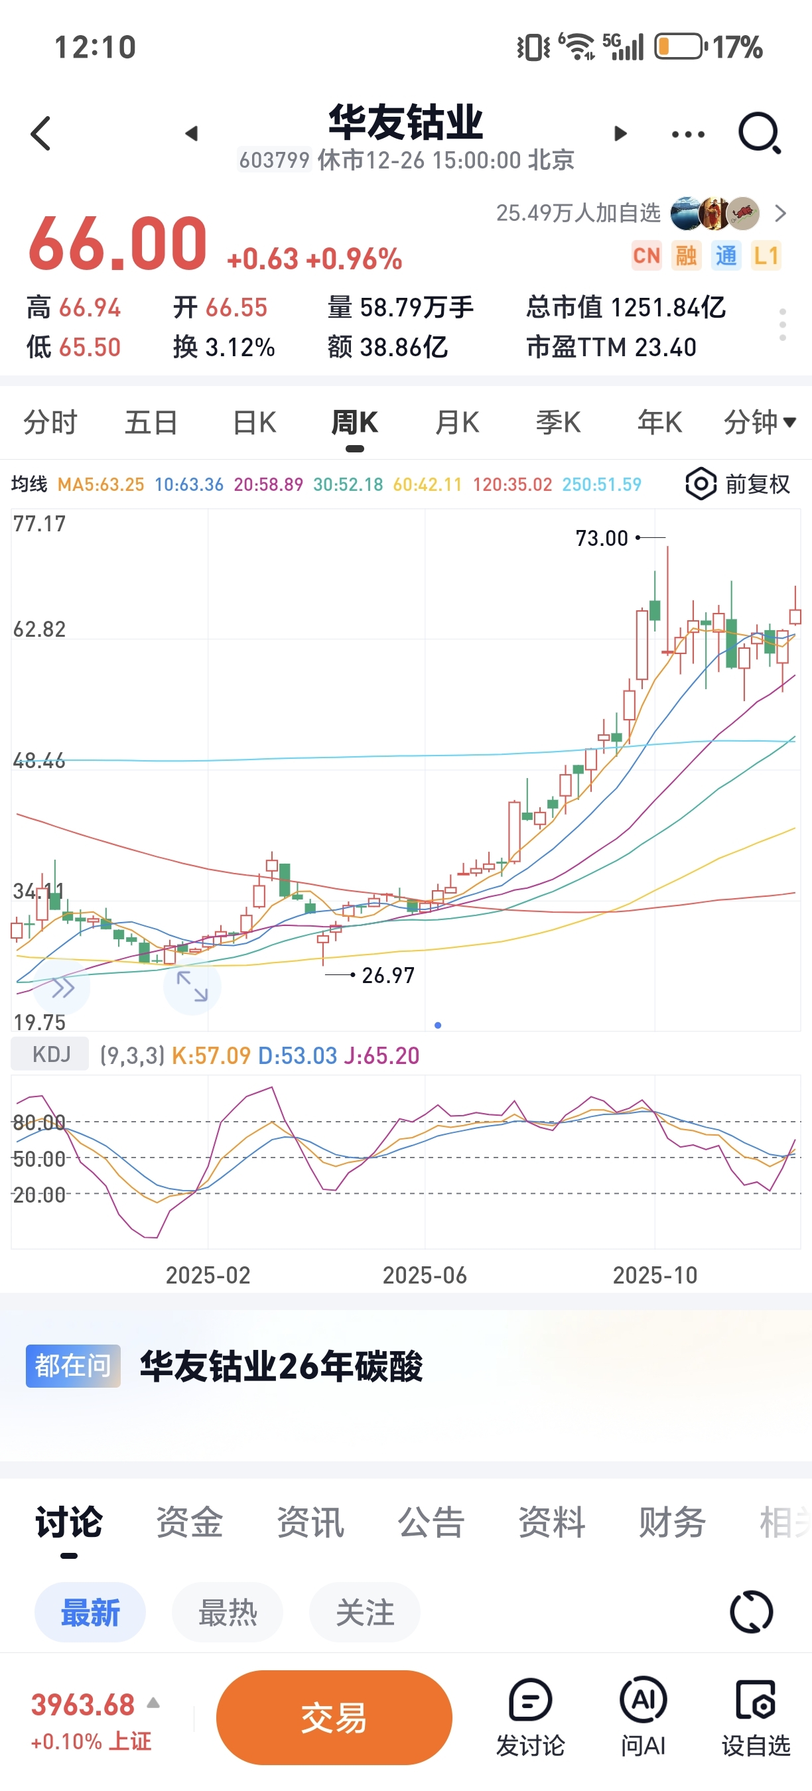Switch the KDJ indicator selector
The image size is (812, 1791).
tap(50, 1054)
